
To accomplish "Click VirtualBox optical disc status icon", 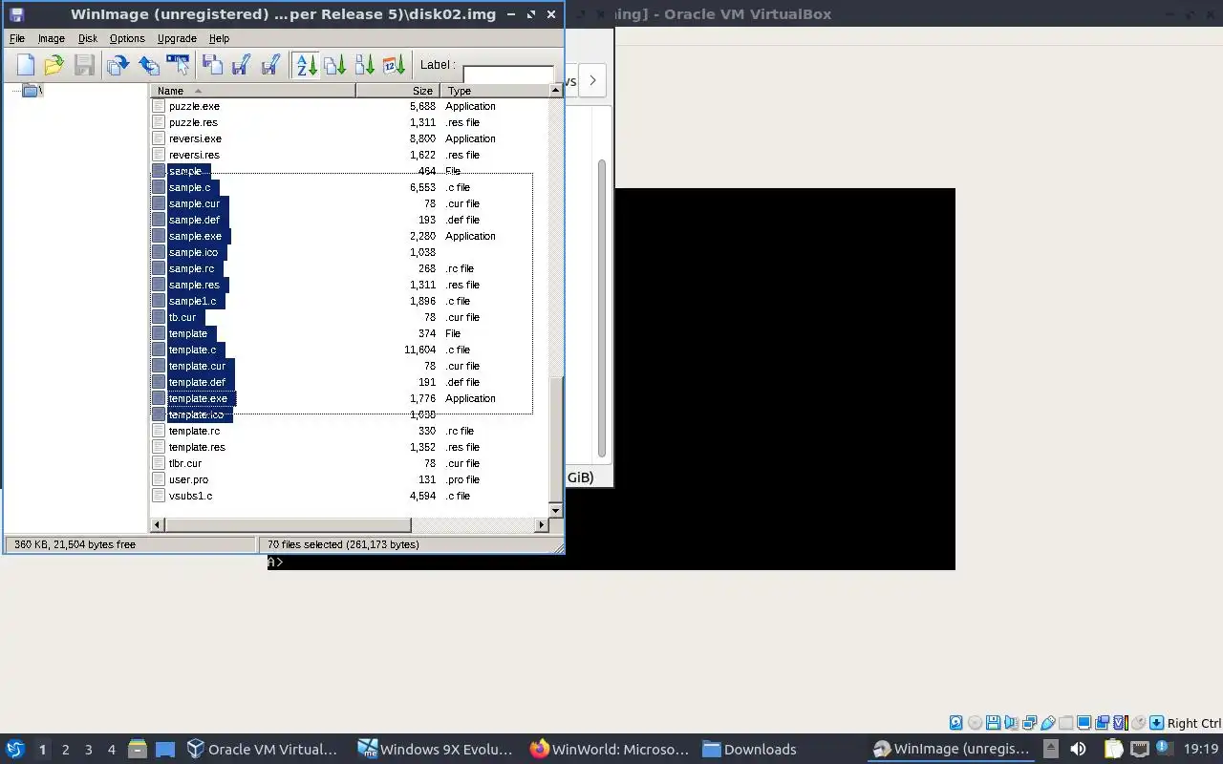I will [975, 723].
